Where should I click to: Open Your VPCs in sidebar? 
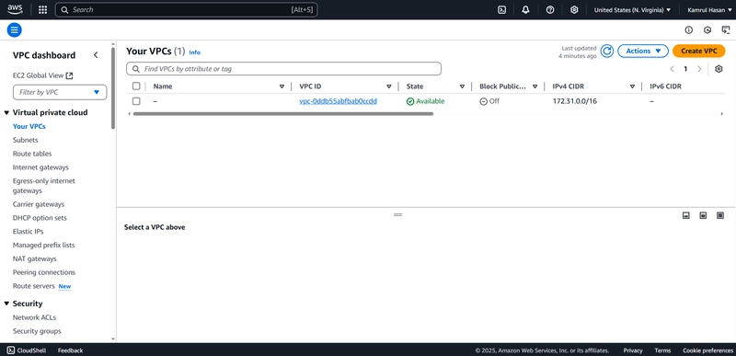[29, 126]
